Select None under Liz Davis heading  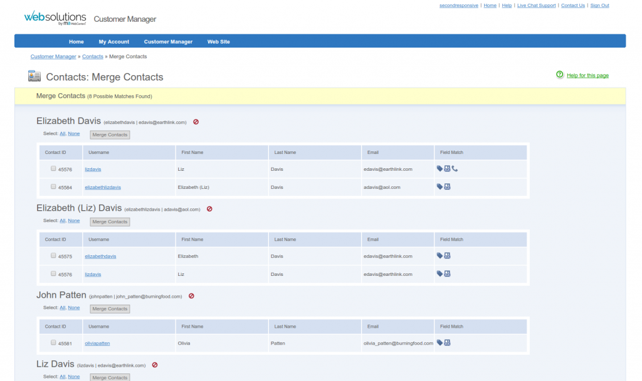(x=74, y=377)
